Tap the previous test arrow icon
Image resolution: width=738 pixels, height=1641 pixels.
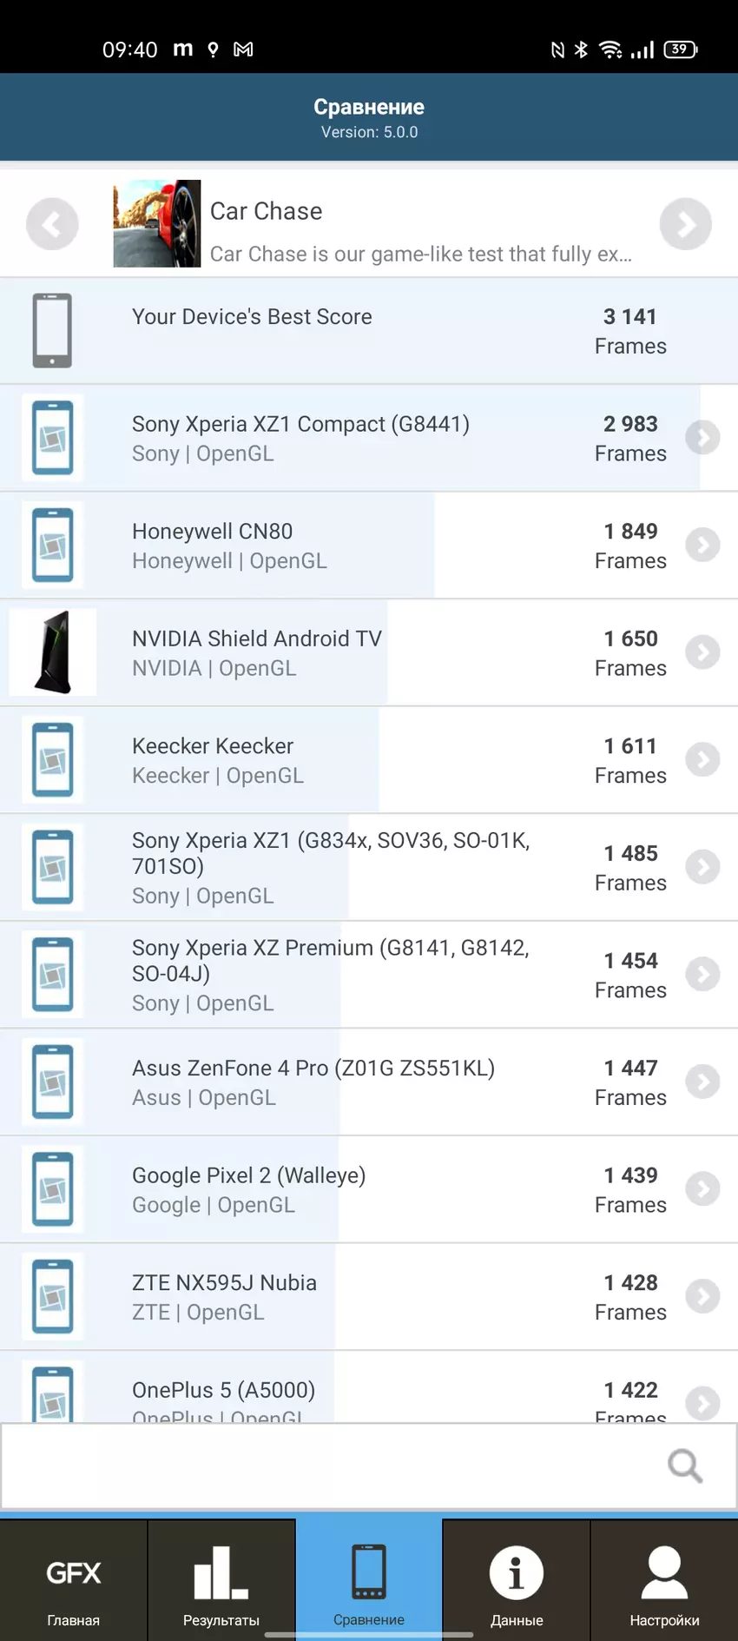pyautogui.click(x=52, y=224)
